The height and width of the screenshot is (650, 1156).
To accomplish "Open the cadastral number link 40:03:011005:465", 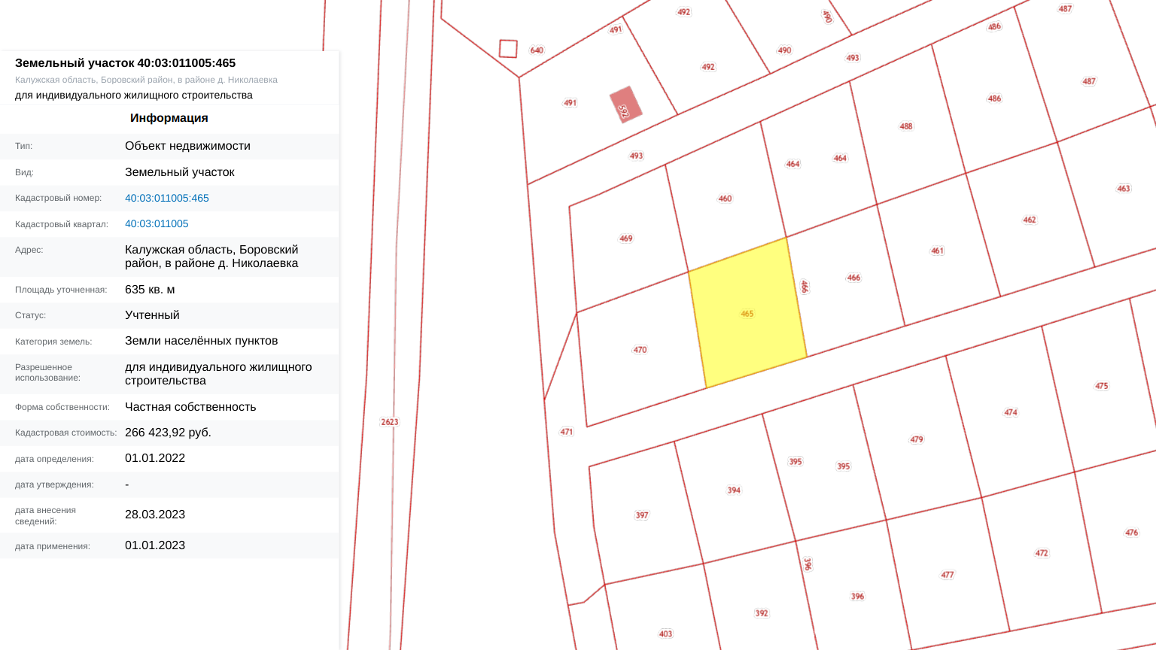I will click(166, 198).
